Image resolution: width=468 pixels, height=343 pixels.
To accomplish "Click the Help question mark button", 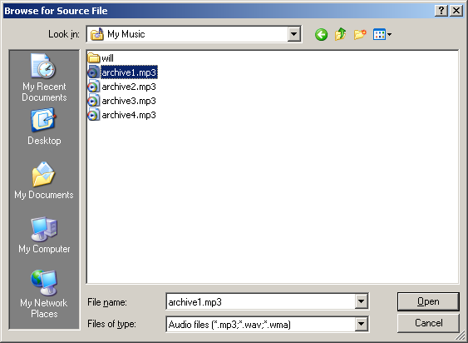I will click(x=441, y=11).
